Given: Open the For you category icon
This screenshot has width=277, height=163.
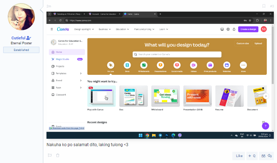Looking at the screenshot, I should (111, 65).
